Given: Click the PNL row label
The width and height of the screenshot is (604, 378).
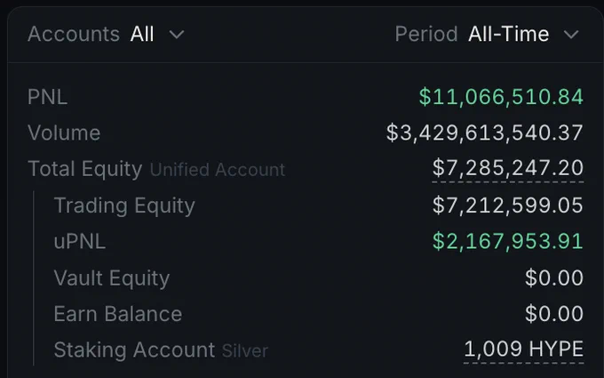Looking at the screenshot, I should [x=47, y=97].
